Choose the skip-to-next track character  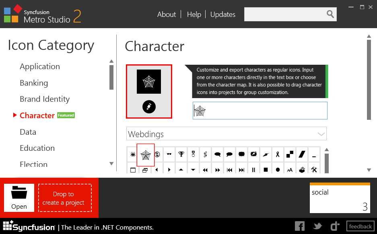(x=241, y=170)
